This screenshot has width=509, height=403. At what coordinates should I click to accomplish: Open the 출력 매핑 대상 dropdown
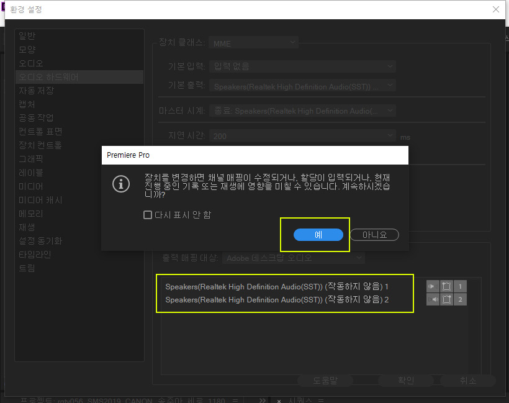(294, 258)
